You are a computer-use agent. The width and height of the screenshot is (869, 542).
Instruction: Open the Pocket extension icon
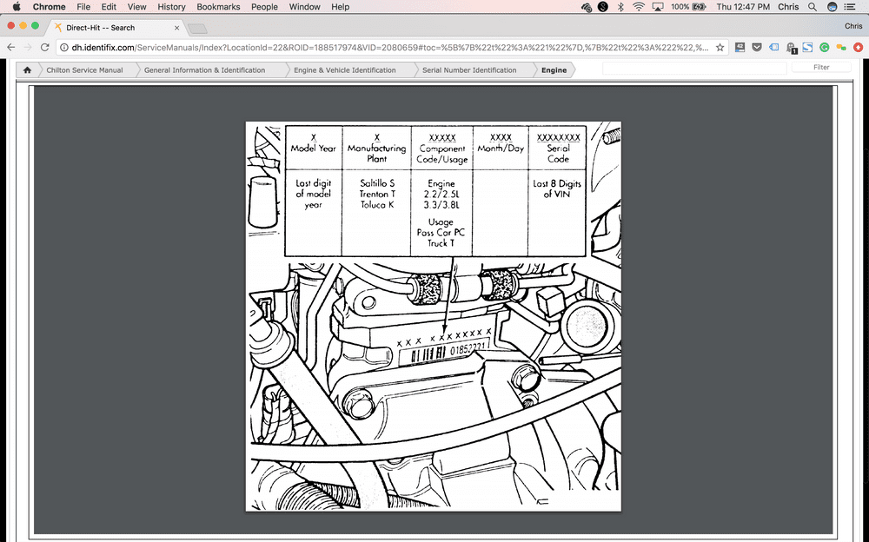tap(756, 47)
